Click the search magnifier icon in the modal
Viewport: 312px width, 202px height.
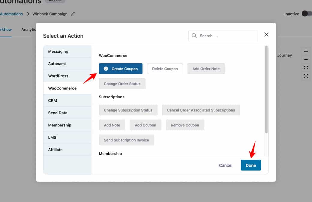point(194,36)
